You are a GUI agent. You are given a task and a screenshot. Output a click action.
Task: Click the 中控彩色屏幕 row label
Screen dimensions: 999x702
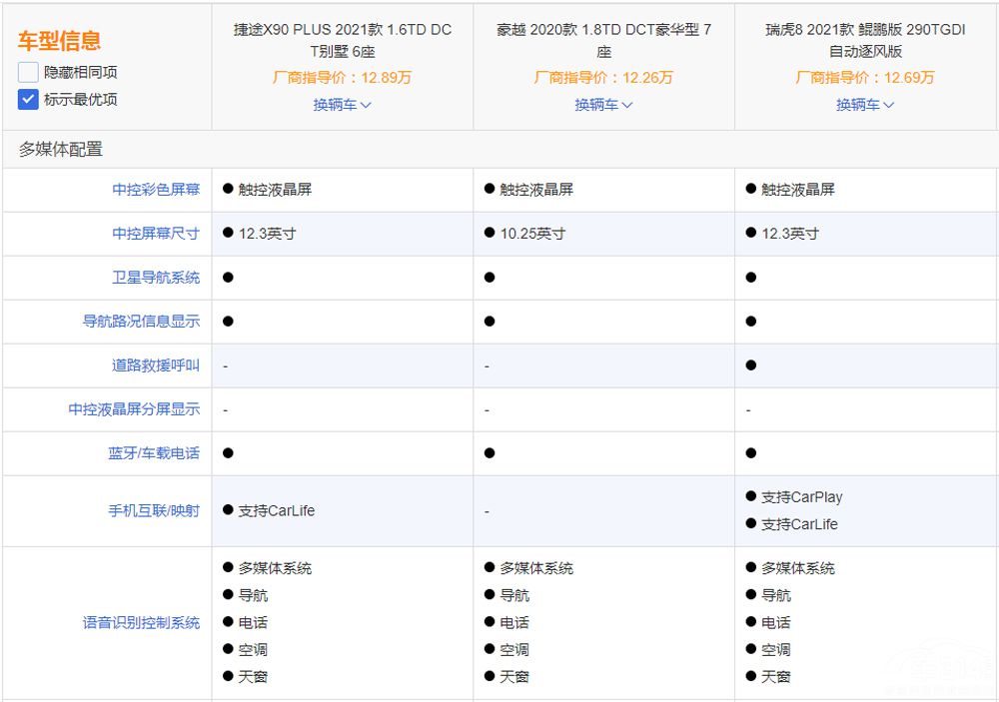pos(156,190)
